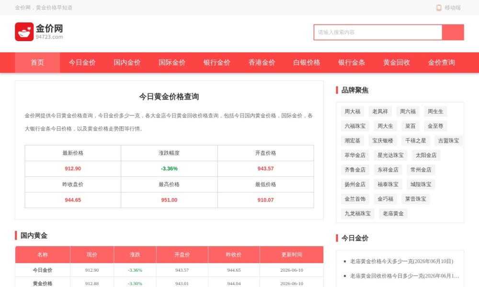Open 国内金价 nav item
This screenshot has height=287, width=479.
127,63
